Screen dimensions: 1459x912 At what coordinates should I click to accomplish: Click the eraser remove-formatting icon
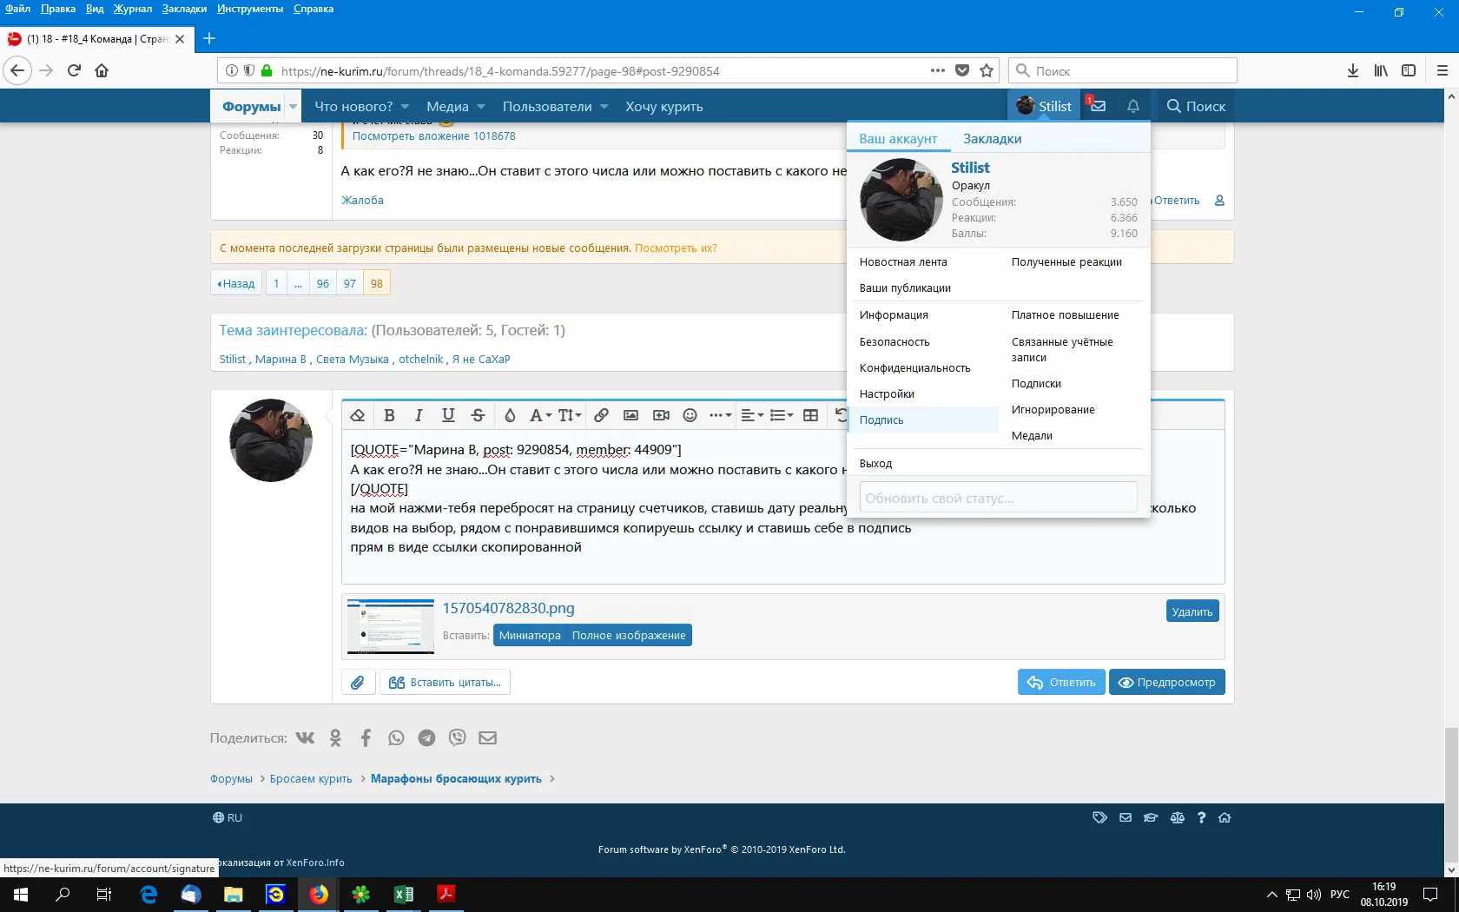click(x=358, y=415)
